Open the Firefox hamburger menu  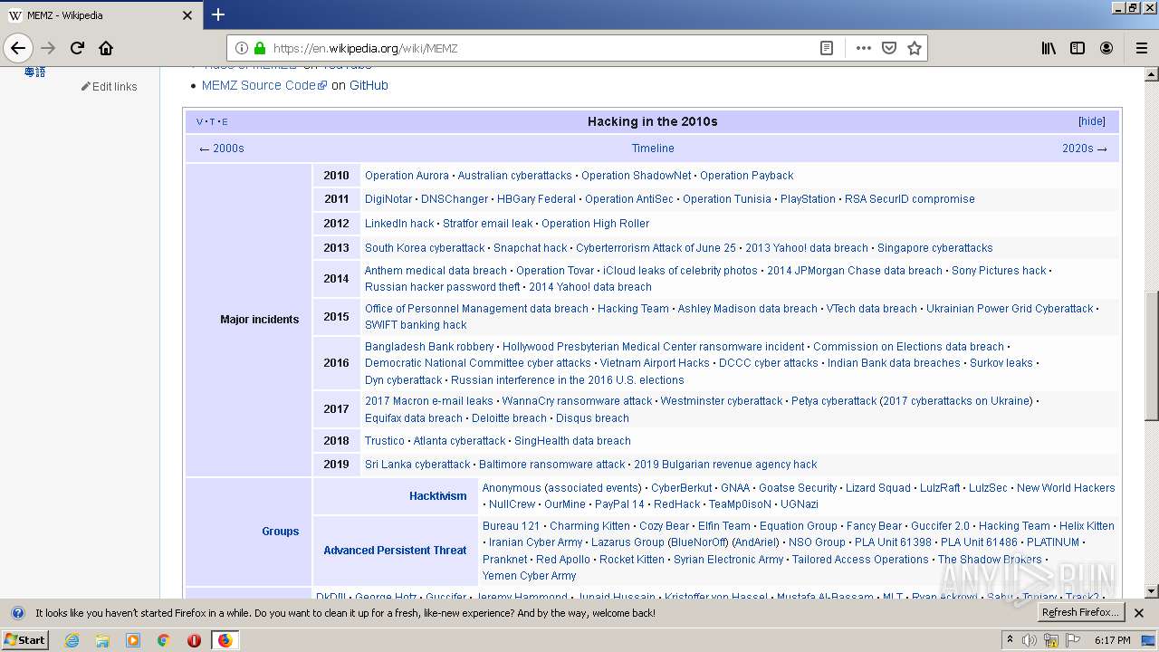point(1141,48)
